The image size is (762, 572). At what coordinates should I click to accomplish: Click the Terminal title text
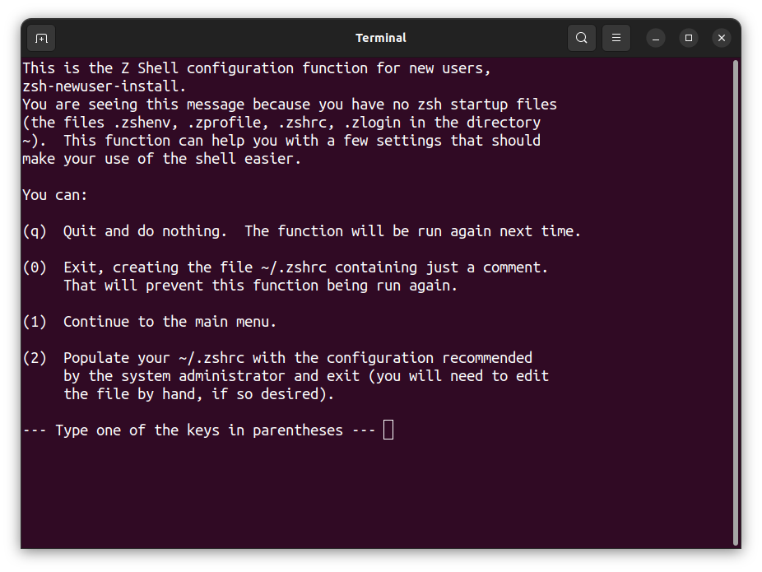coord(380,38)
